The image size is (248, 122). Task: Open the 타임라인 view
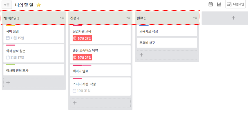point(236,4)
